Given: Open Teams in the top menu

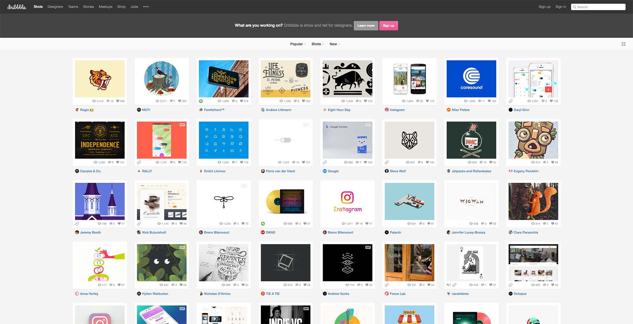Looking at the screenshot, I should pyautogui.click(x=73, y=7).
